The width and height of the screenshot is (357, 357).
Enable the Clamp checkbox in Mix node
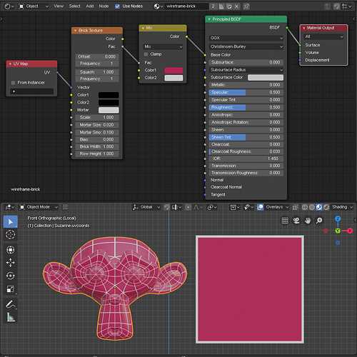click(x=146, y=54)
